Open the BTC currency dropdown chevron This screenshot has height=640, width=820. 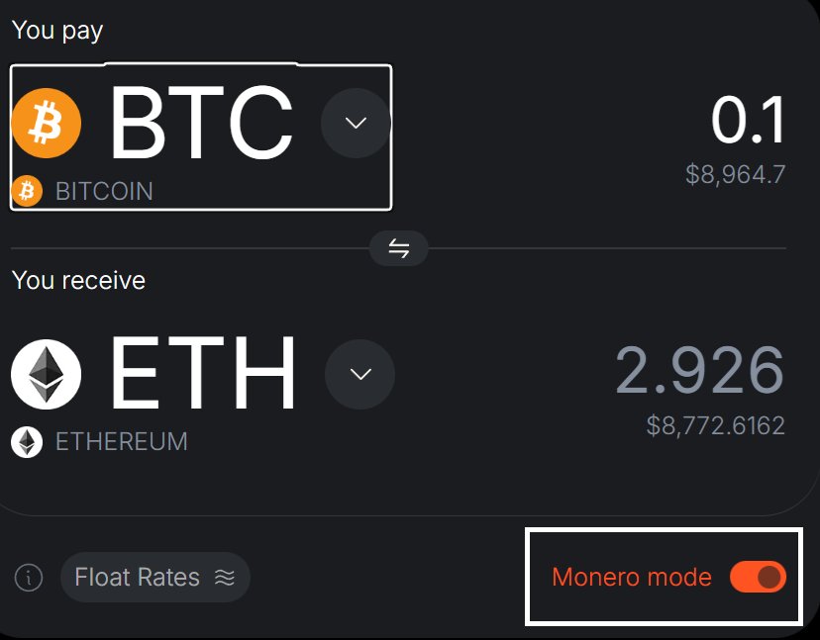(356, 123)
